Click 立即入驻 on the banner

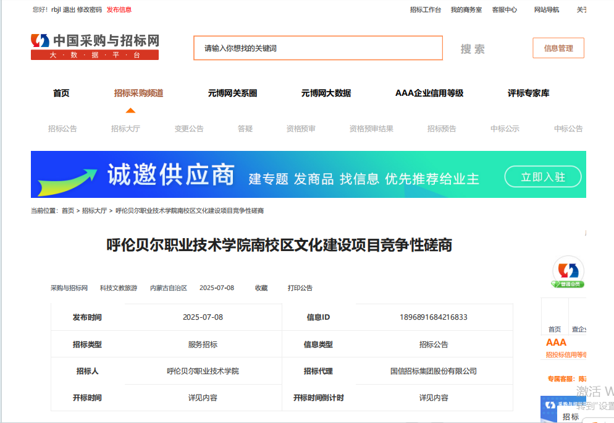tap(543, 177)
